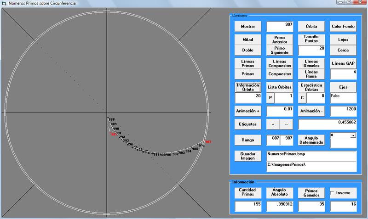Toggle the Inverso checkbox
The image size is (368, 219).
(333, 193)
